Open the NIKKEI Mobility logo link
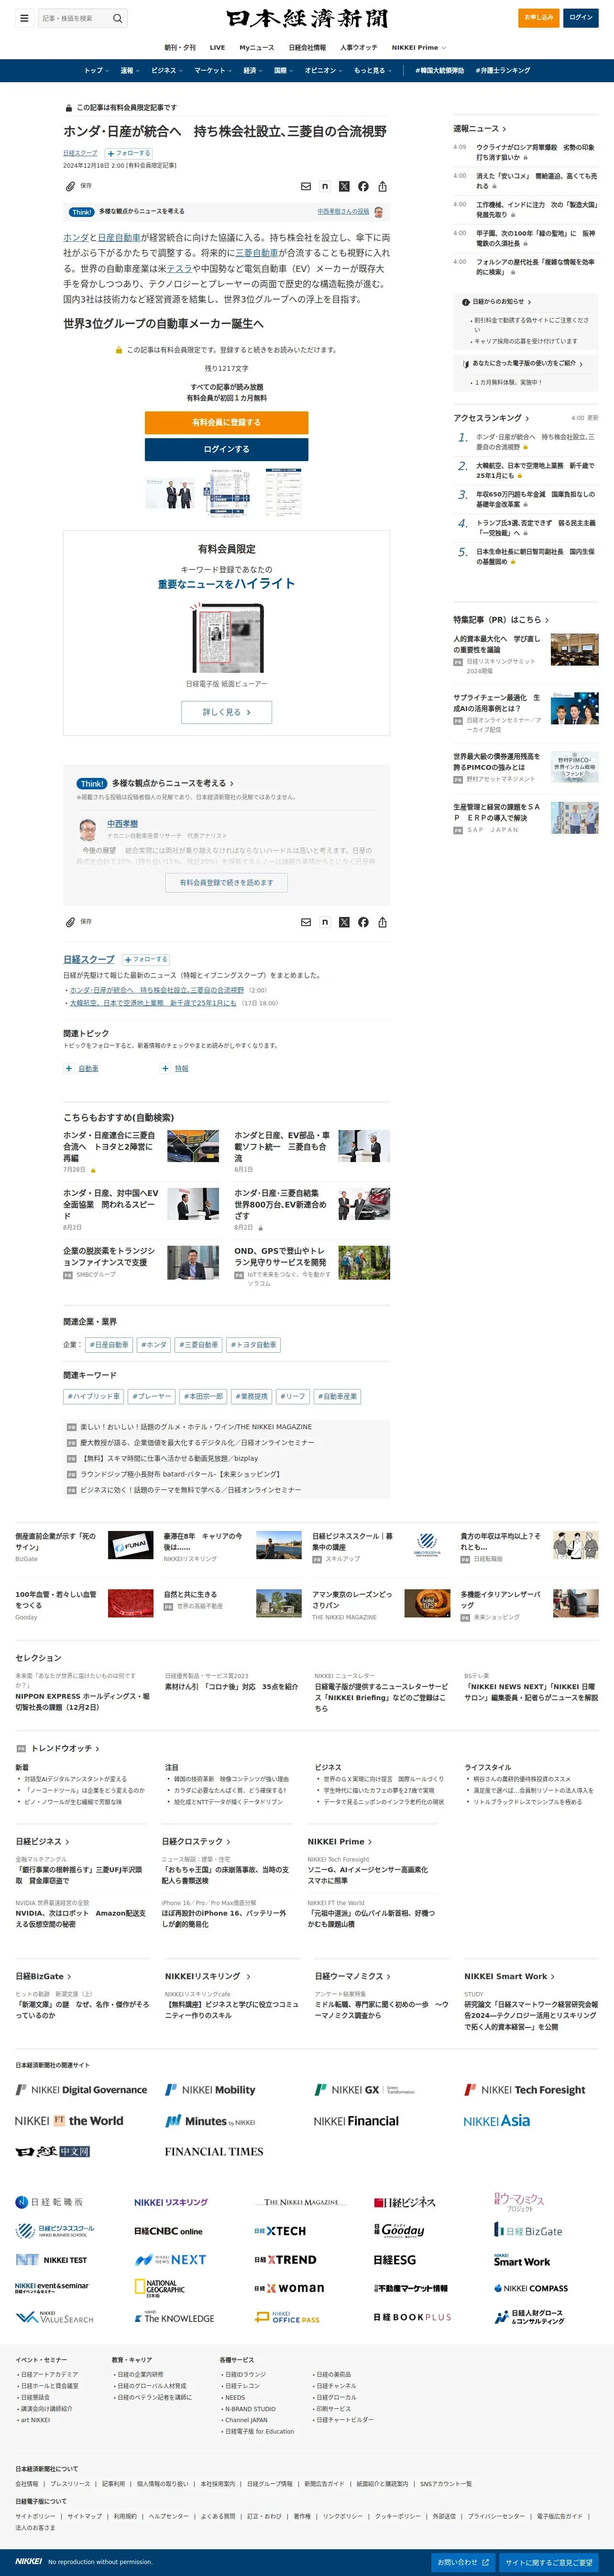The width and height of the screenshot is (614, 2576). [210, 2089]
